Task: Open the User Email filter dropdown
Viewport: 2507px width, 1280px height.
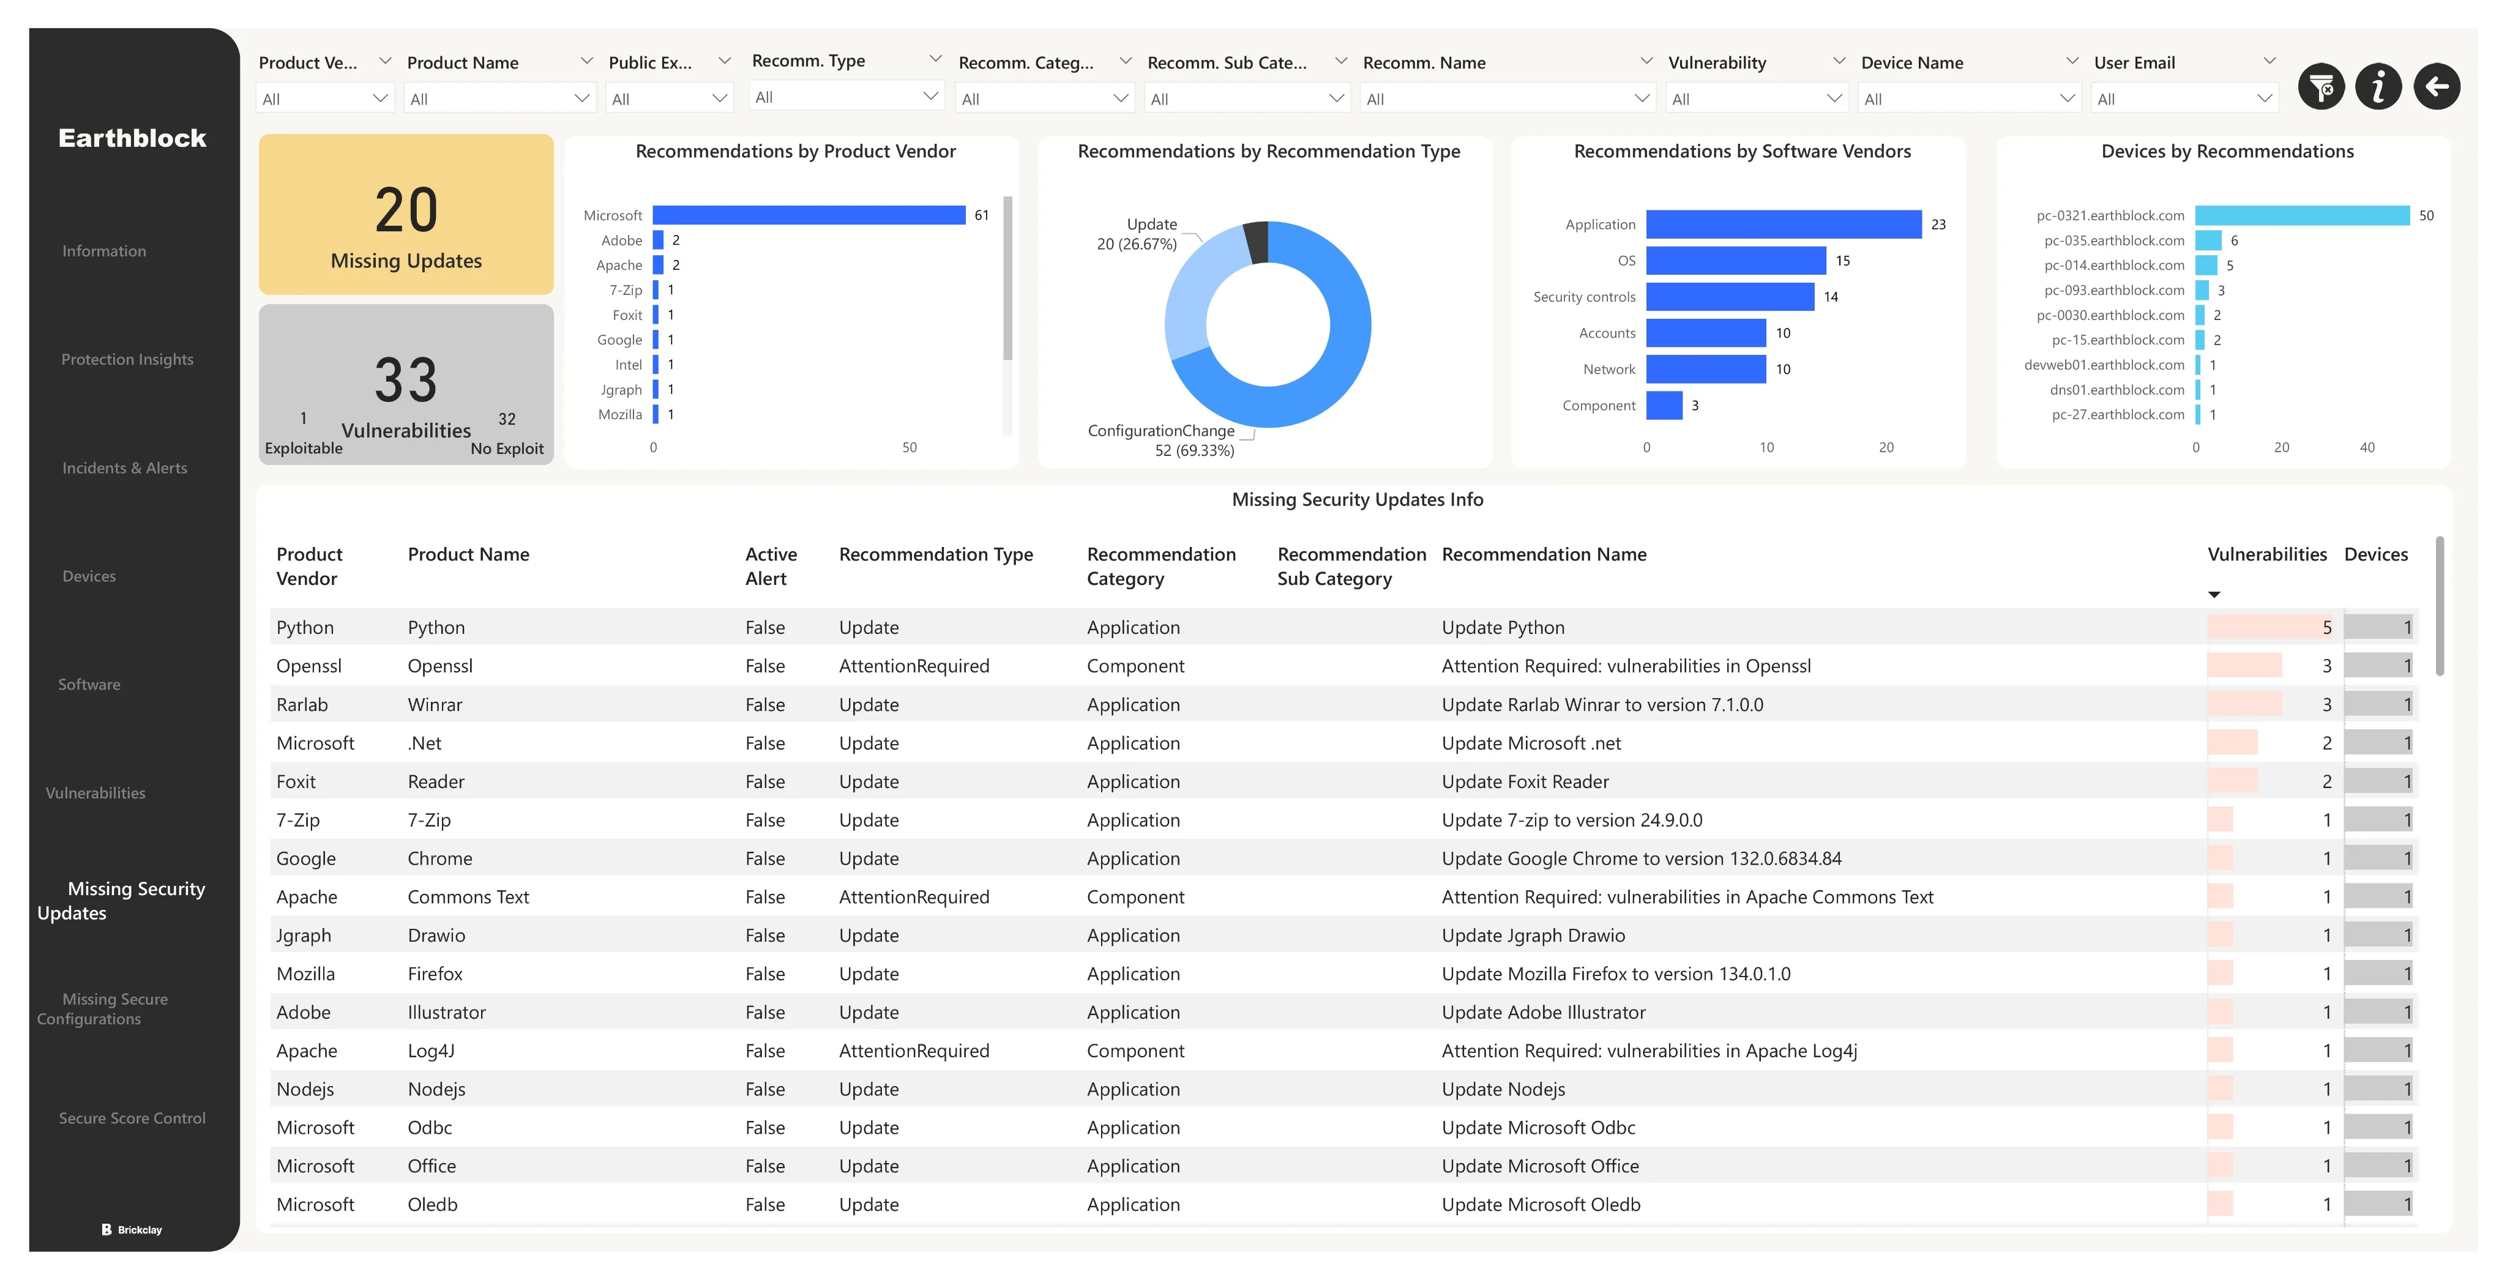Action: pos(2184,99)
